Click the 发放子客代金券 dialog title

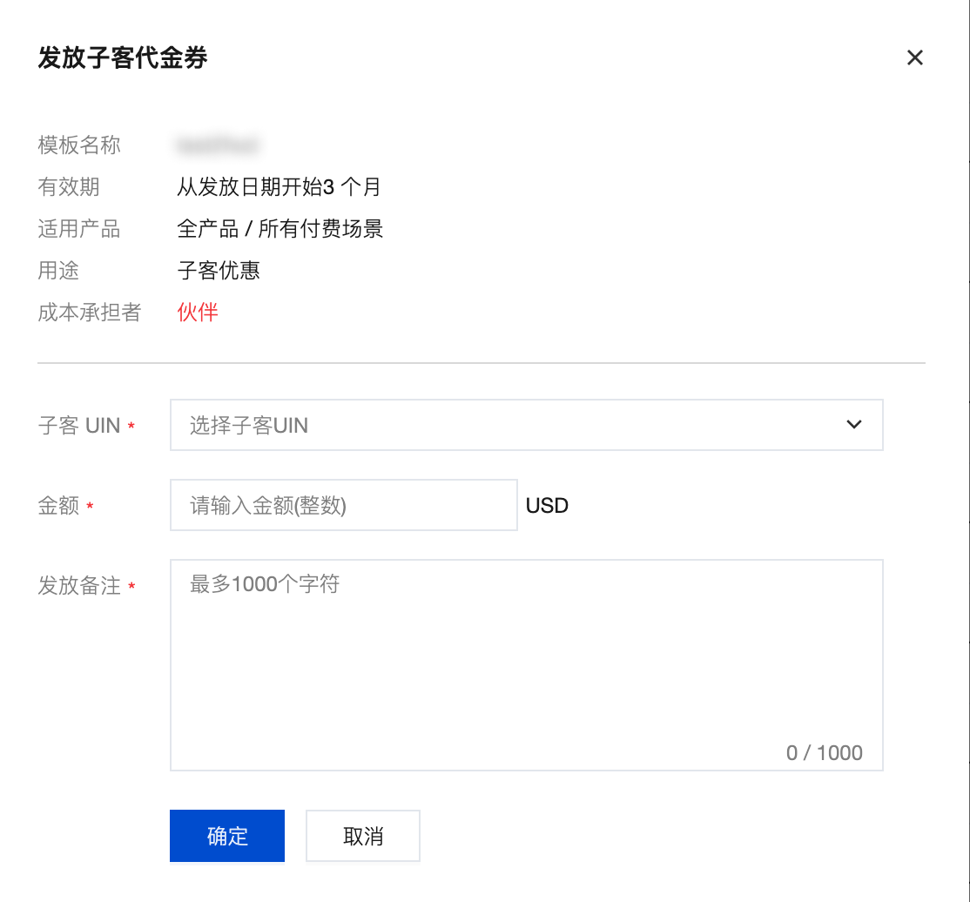(x=123, y=57)
